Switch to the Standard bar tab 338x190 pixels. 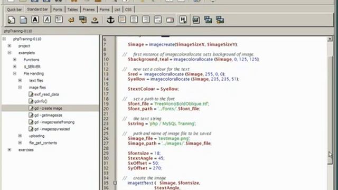[37, 9]
